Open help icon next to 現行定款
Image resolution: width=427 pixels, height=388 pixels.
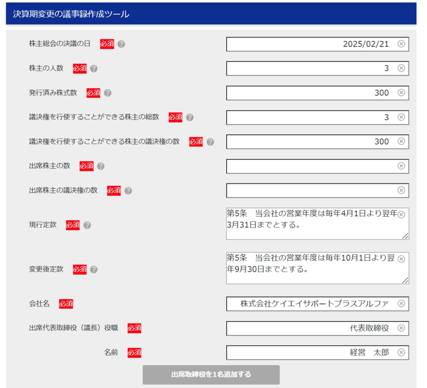[87, 225]
